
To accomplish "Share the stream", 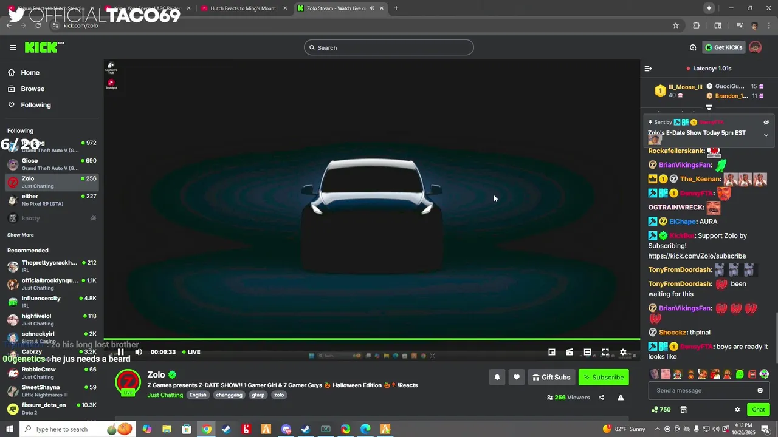I will pyautogui.click(x=601, y=398).
